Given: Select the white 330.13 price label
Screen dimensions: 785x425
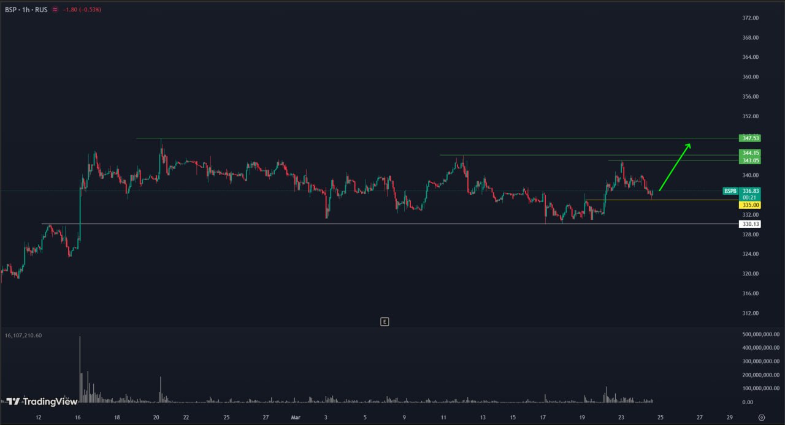Looking at the screenshot, I should tap(750, 224).
